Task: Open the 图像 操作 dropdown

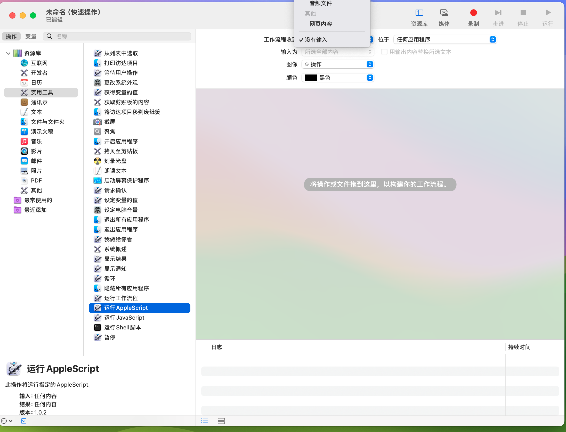Action: click(338, 64)
